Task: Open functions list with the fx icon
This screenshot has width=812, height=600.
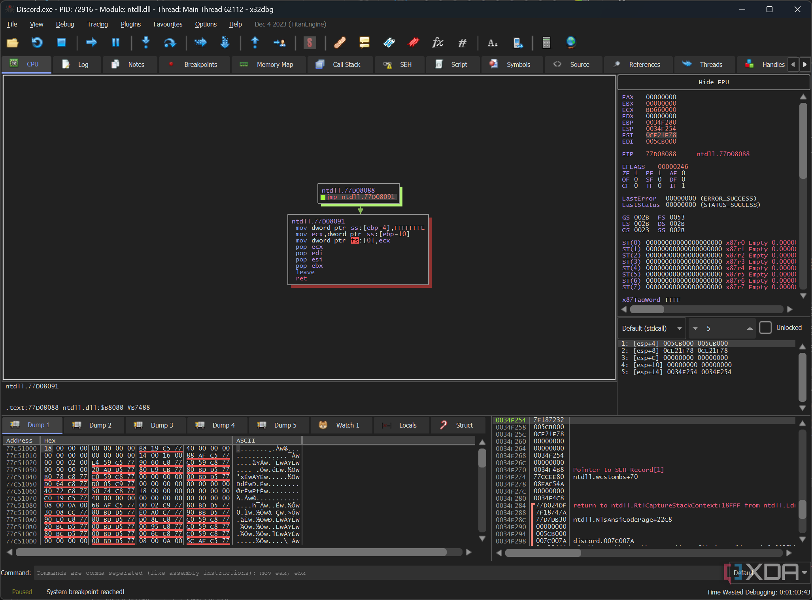Action: tap(437, 43)
